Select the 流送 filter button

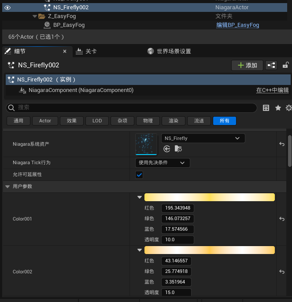click(x=199, y=121)
